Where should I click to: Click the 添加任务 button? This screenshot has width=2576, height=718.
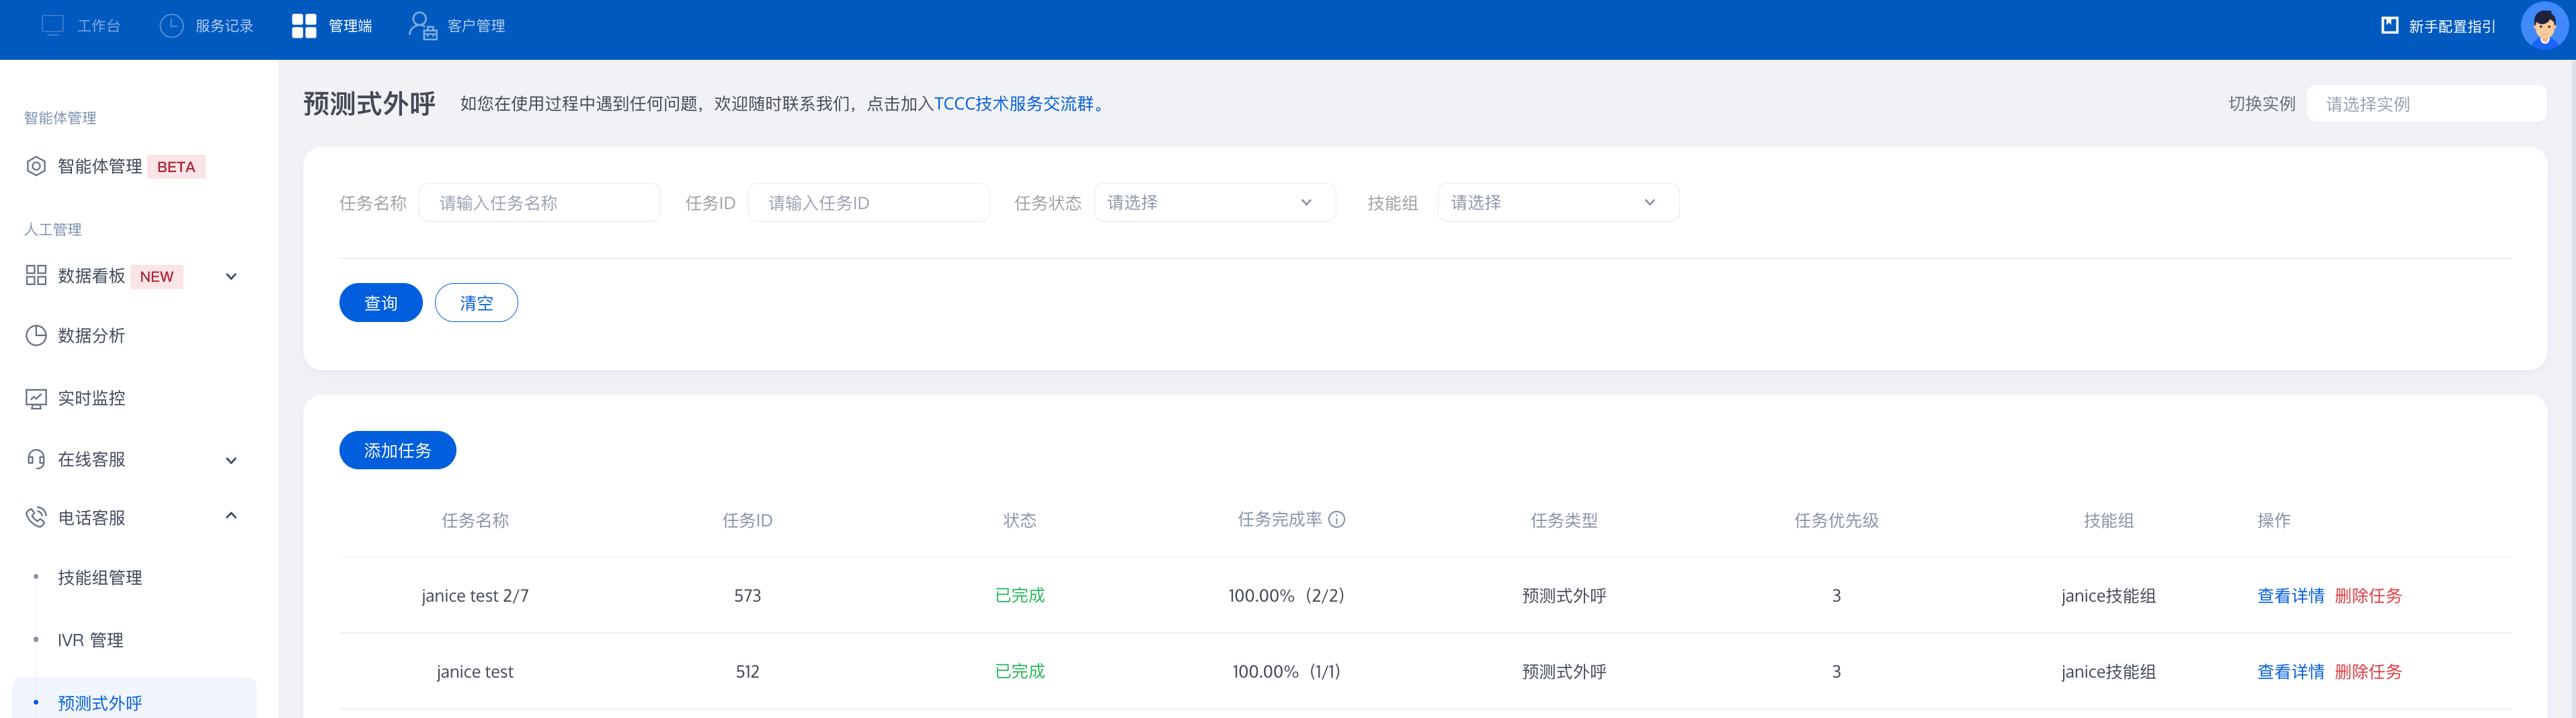pos(397,450)
